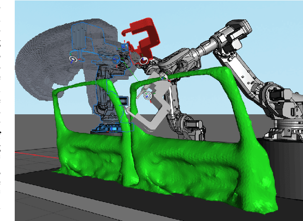Viewport: 303px width, 221px height.
Task: Pick the frame marker inside right window opening
Action: 148,96
